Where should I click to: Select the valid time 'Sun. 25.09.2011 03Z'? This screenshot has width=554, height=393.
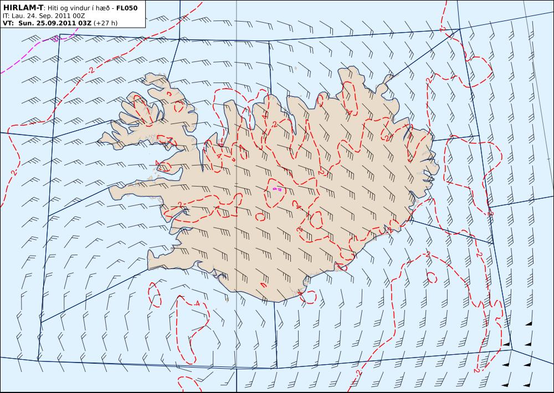[x=55, y=23]
